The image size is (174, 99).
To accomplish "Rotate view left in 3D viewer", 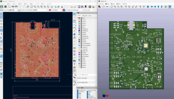I will pyautogui.click(x=152, y=7).
